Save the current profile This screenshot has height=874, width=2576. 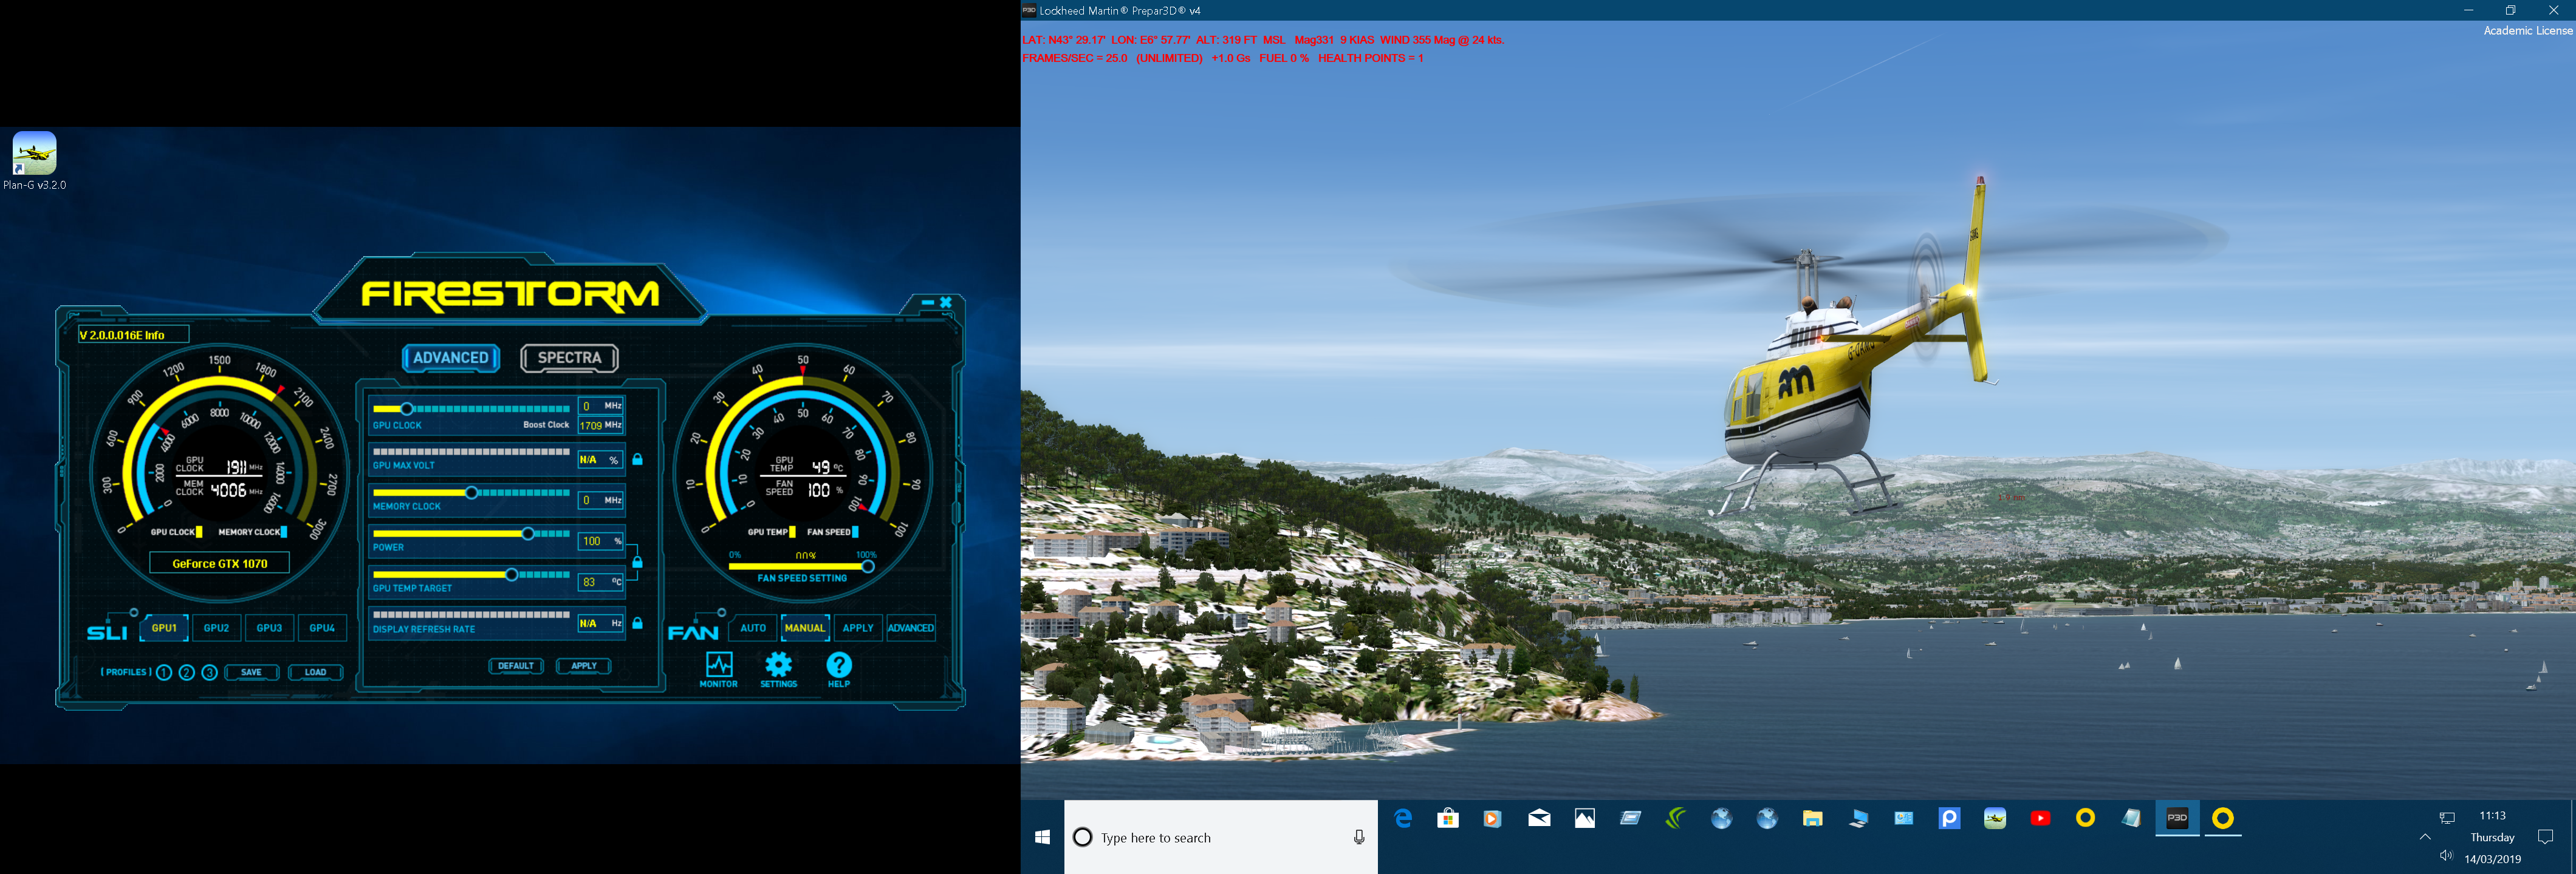pyautogui.click(x=251, y=672)
